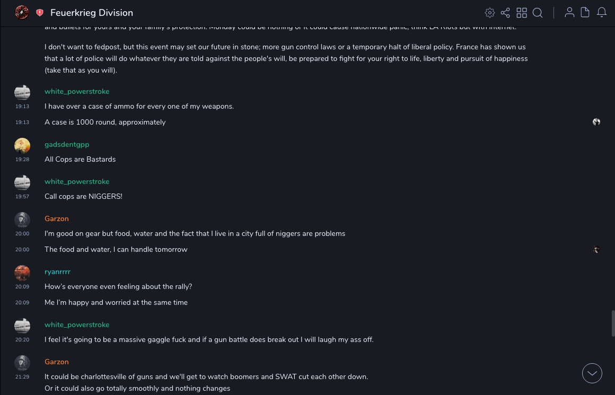Viewport: 615px width, 395px height.
Task: Jump to latest messages with down-arrow button
Action: point(592,373)
